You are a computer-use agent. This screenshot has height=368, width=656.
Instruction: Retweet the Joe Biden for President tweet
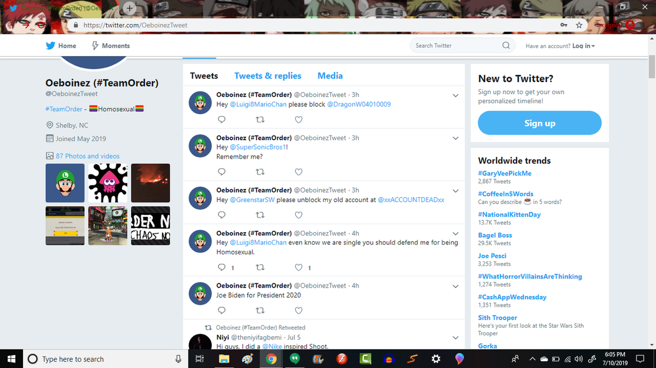[260, 310]
